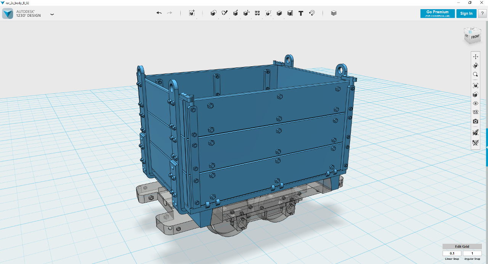Click the Sign In button

(x=466, y=13)
